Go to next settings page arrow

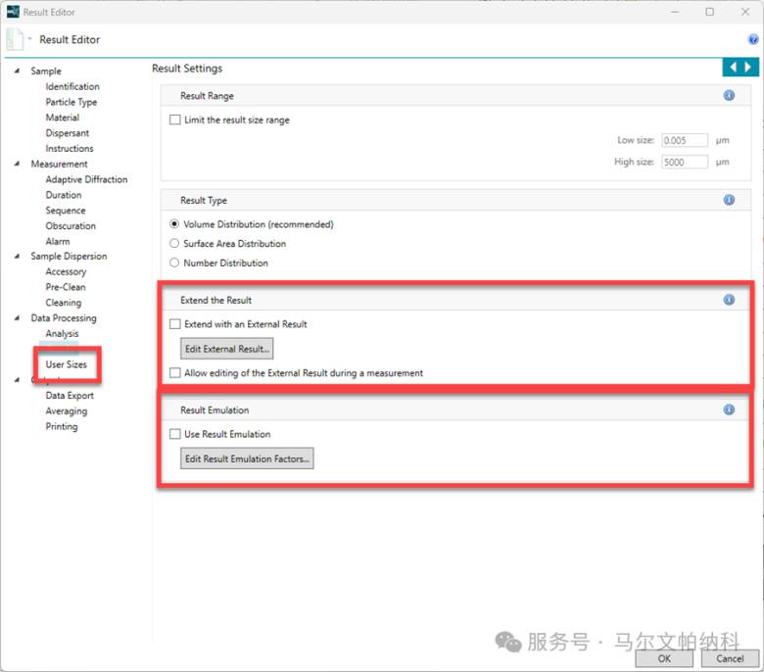click(749, 68)
